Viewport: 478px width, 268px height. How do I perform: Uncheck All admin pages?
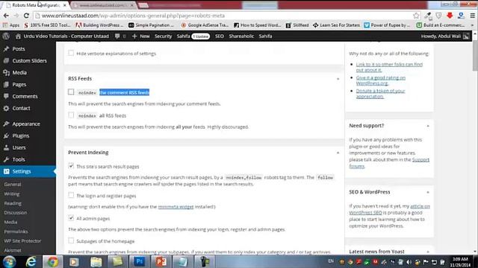pyautogui.click(x=71, y=218)
